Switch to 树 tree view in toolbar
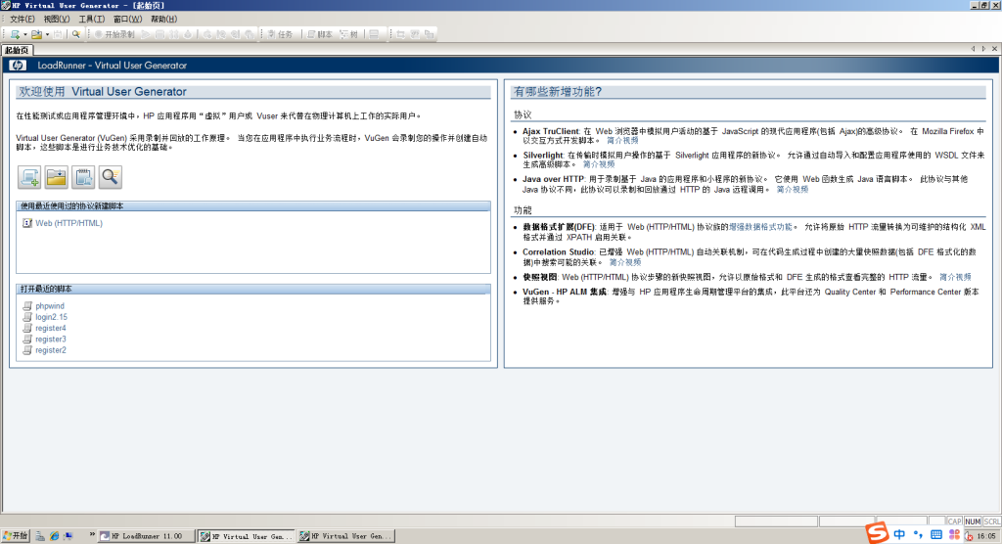1002x544 pixels. [349, 34]
